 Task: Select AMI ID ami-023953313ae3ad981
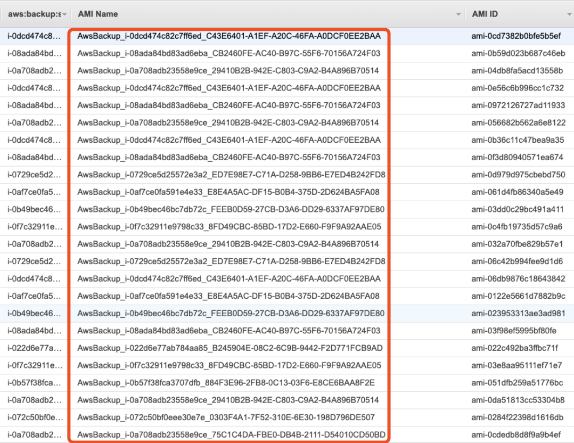click(x=519, y=314)
